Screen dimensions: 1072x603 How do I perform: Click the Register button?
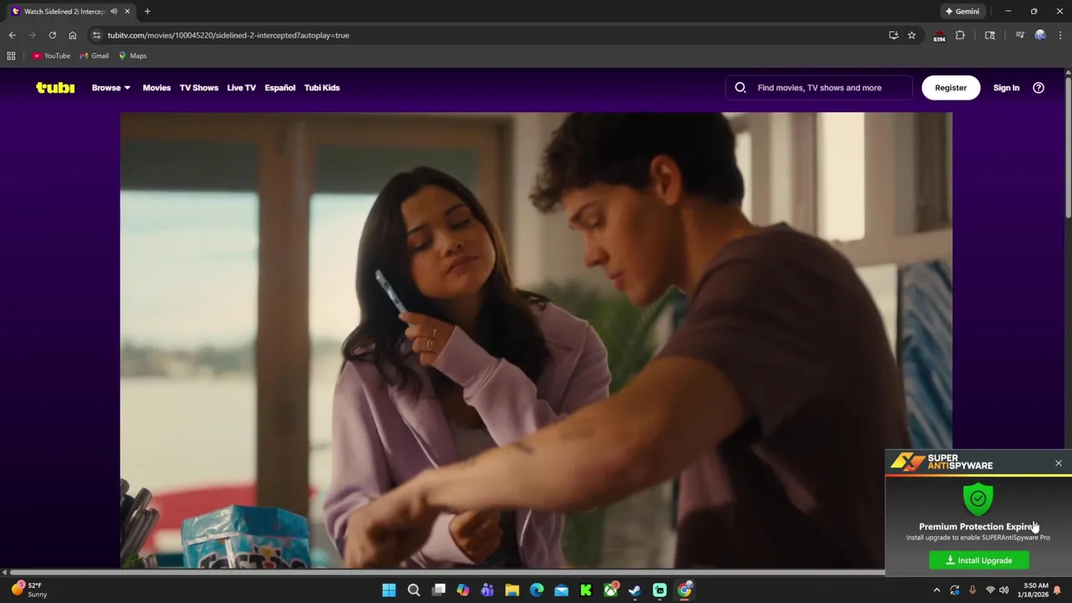tap(951, 87)
